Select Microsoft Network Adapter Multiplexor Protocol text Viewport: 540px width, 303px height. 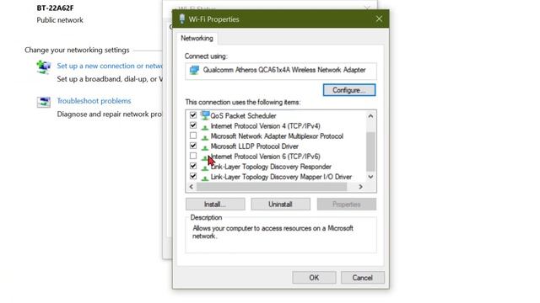click(277, 136)
